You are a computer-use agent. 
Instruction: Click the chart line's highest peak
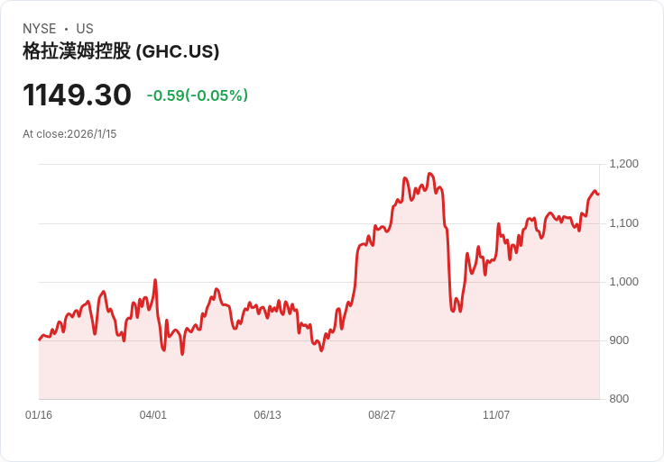430,174
